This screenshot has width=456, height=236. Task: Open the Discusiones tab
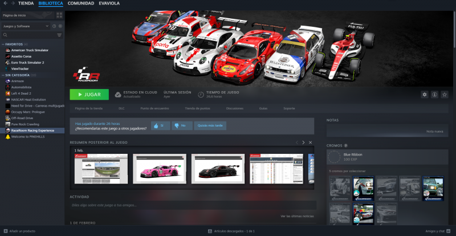click(x=235, y=108)
